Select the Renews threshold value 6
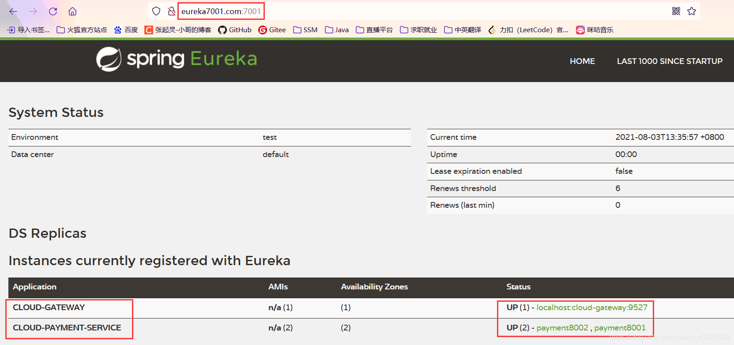Image resolution: width=734 pixels, height=345 pixels. [618, 188]
